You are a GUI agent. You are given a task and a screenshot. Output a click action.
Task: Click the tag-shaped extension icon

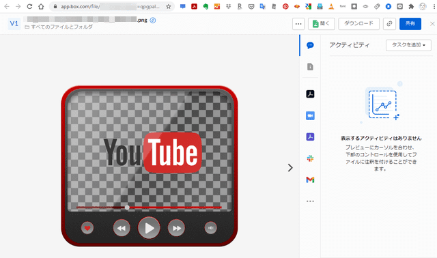[x=377, y=6]
